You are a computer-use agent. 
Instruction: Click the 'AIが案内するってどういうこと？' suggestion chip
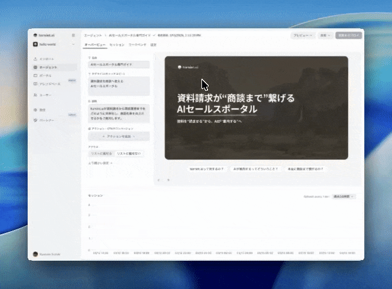pyautogui.click(x=256, y=169)
